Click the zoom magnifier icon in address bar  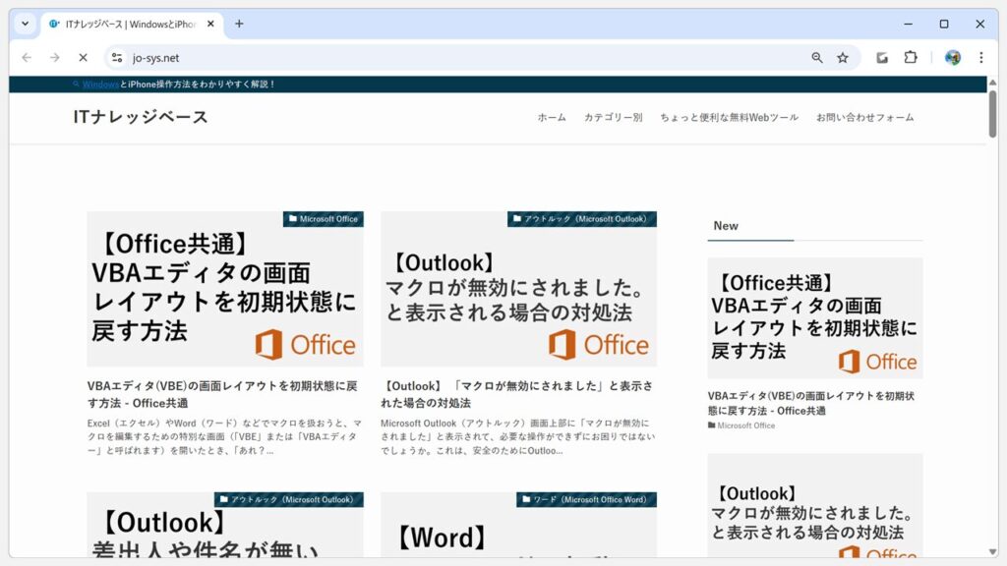(x=817, y=58)
